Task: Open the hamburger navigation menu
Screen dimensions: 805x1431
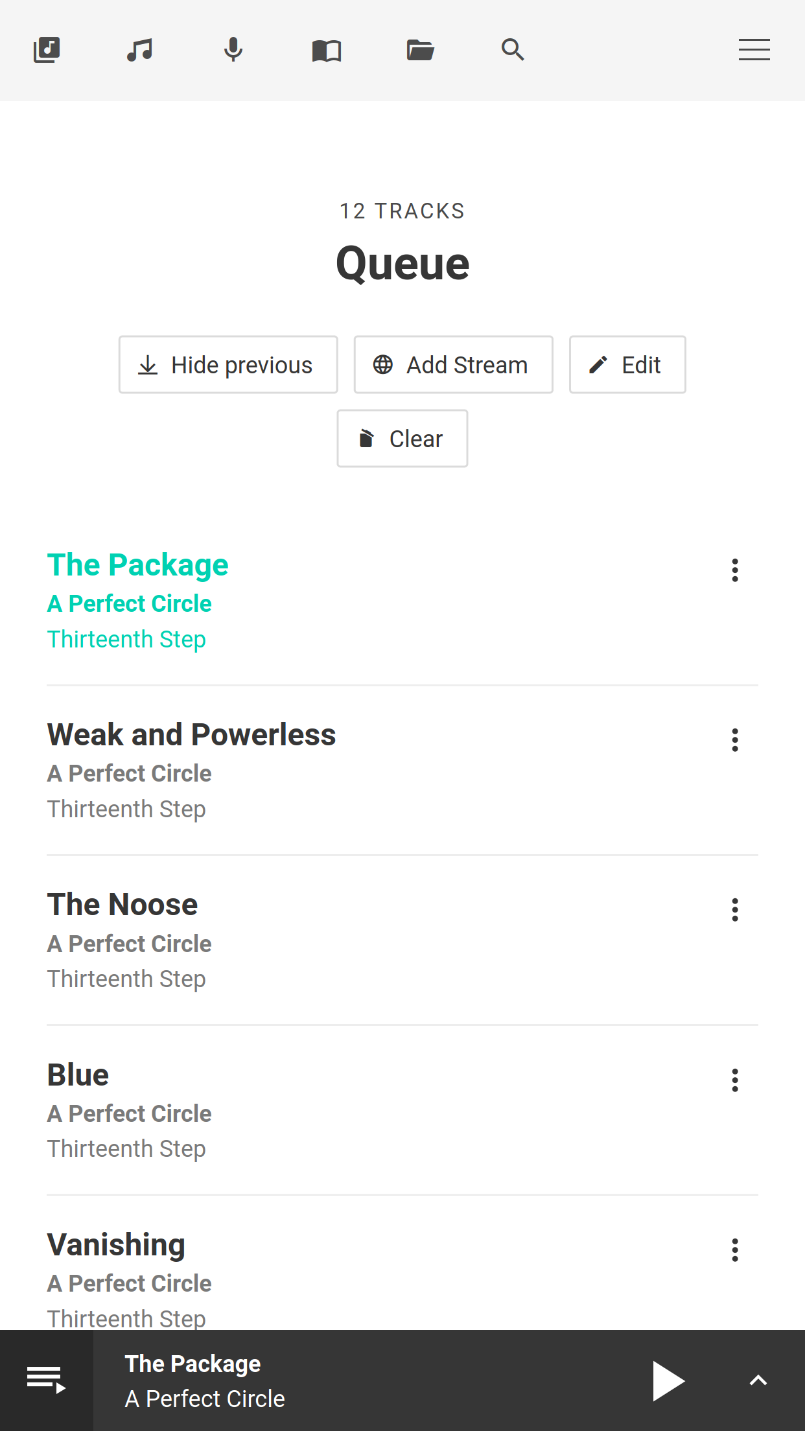Action: 754,50
